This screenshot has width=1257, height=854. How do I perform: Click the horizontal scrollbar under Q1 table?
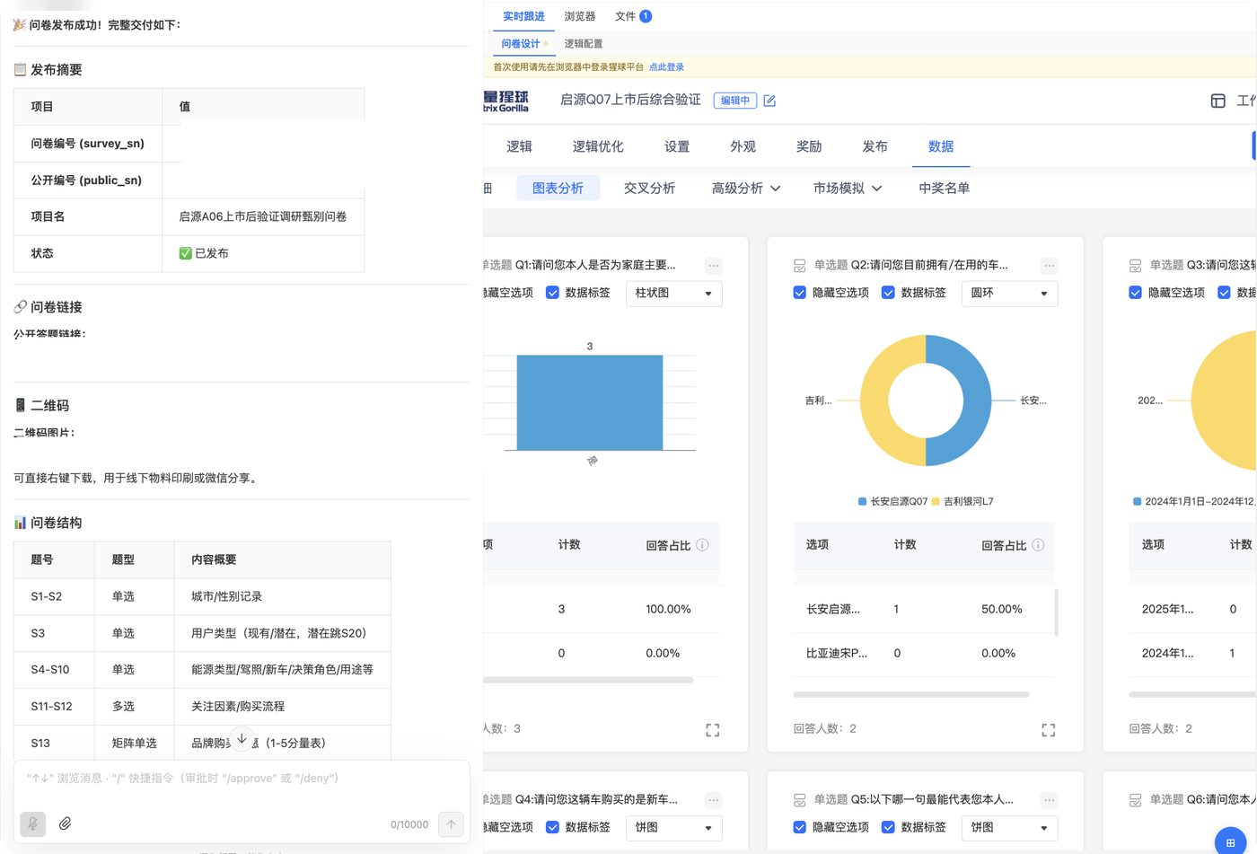click(x=588, y=680)
